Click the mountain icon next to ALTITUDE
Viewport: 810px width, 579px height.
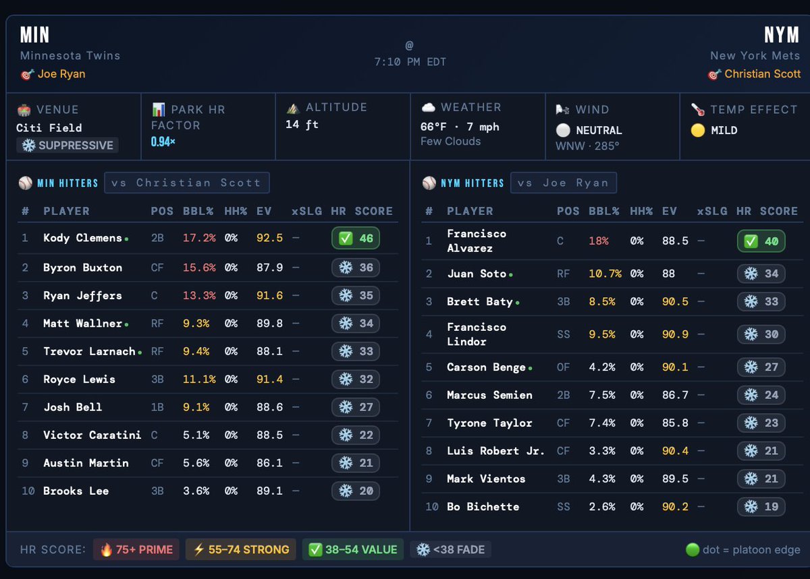click(292, 108)
